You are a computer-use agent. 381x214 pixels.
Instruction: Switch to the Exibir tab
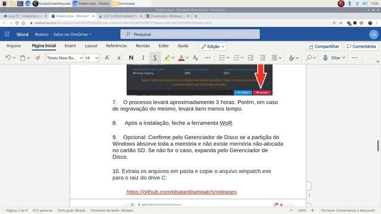coord(164,46)
